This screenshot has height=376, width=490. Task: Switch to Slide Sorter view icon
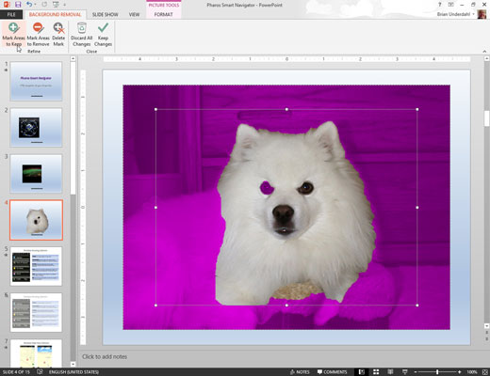click(x=376, y=372)
